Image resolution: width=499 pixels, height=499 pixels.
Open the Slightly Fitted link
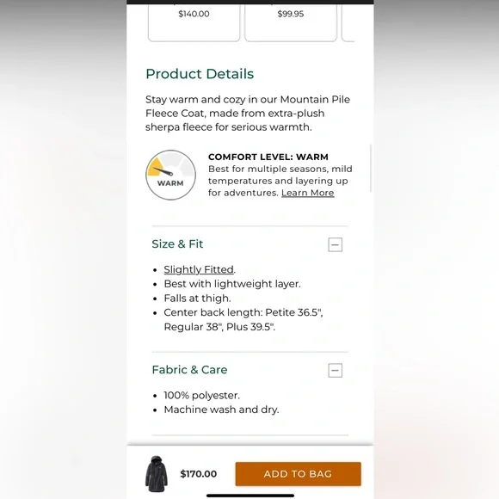coord(199,269)
